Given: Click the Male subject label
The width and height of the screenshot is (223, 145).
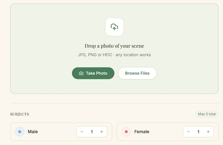Looking at the screenshot, I should [33, 132].
